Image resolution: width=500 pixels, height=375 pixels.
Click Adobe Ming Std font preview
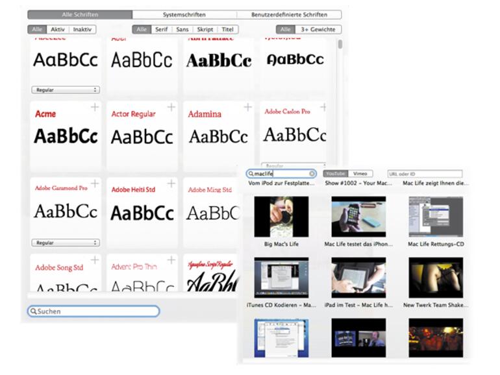213,213
